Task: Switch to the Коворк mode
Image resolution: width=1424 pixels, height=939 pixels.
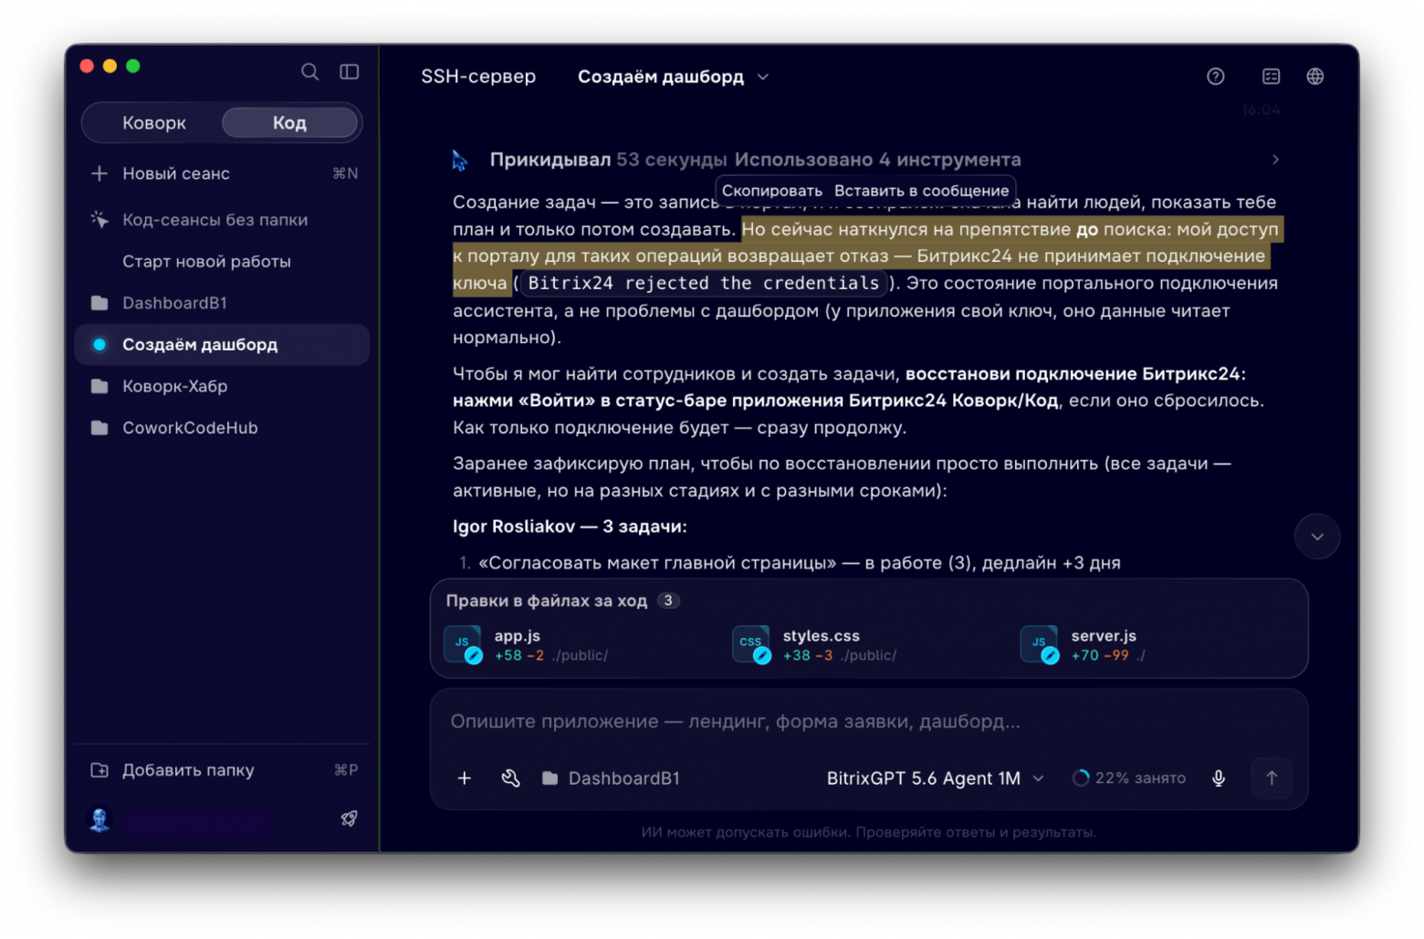Action: [x=154, y=123]
